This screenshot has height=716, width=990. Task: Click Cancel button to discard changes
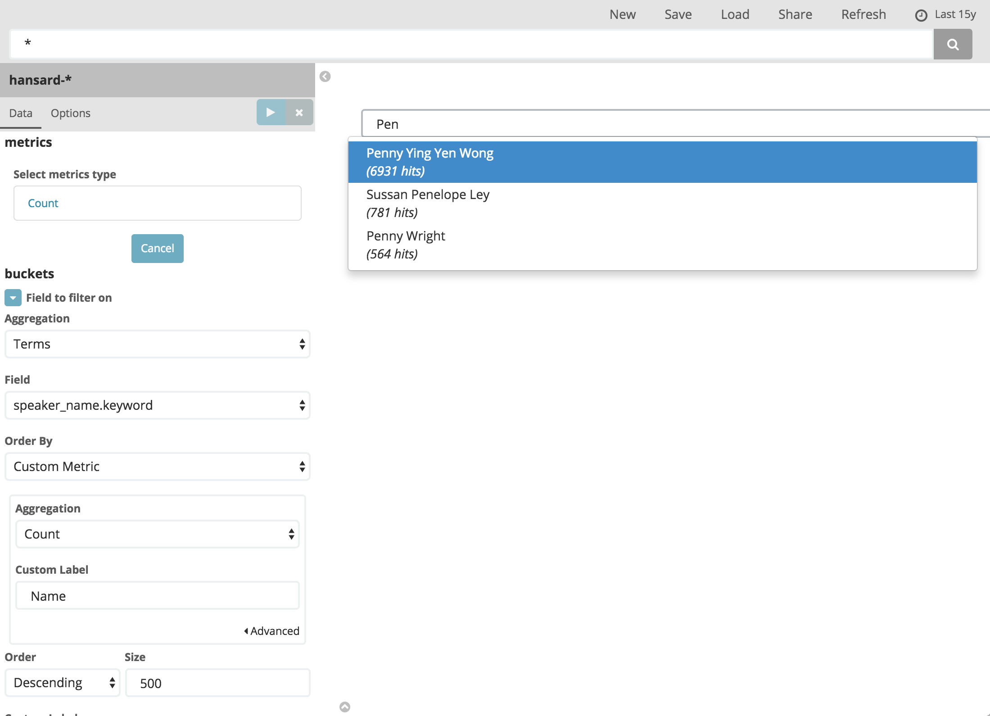(158, 248)
